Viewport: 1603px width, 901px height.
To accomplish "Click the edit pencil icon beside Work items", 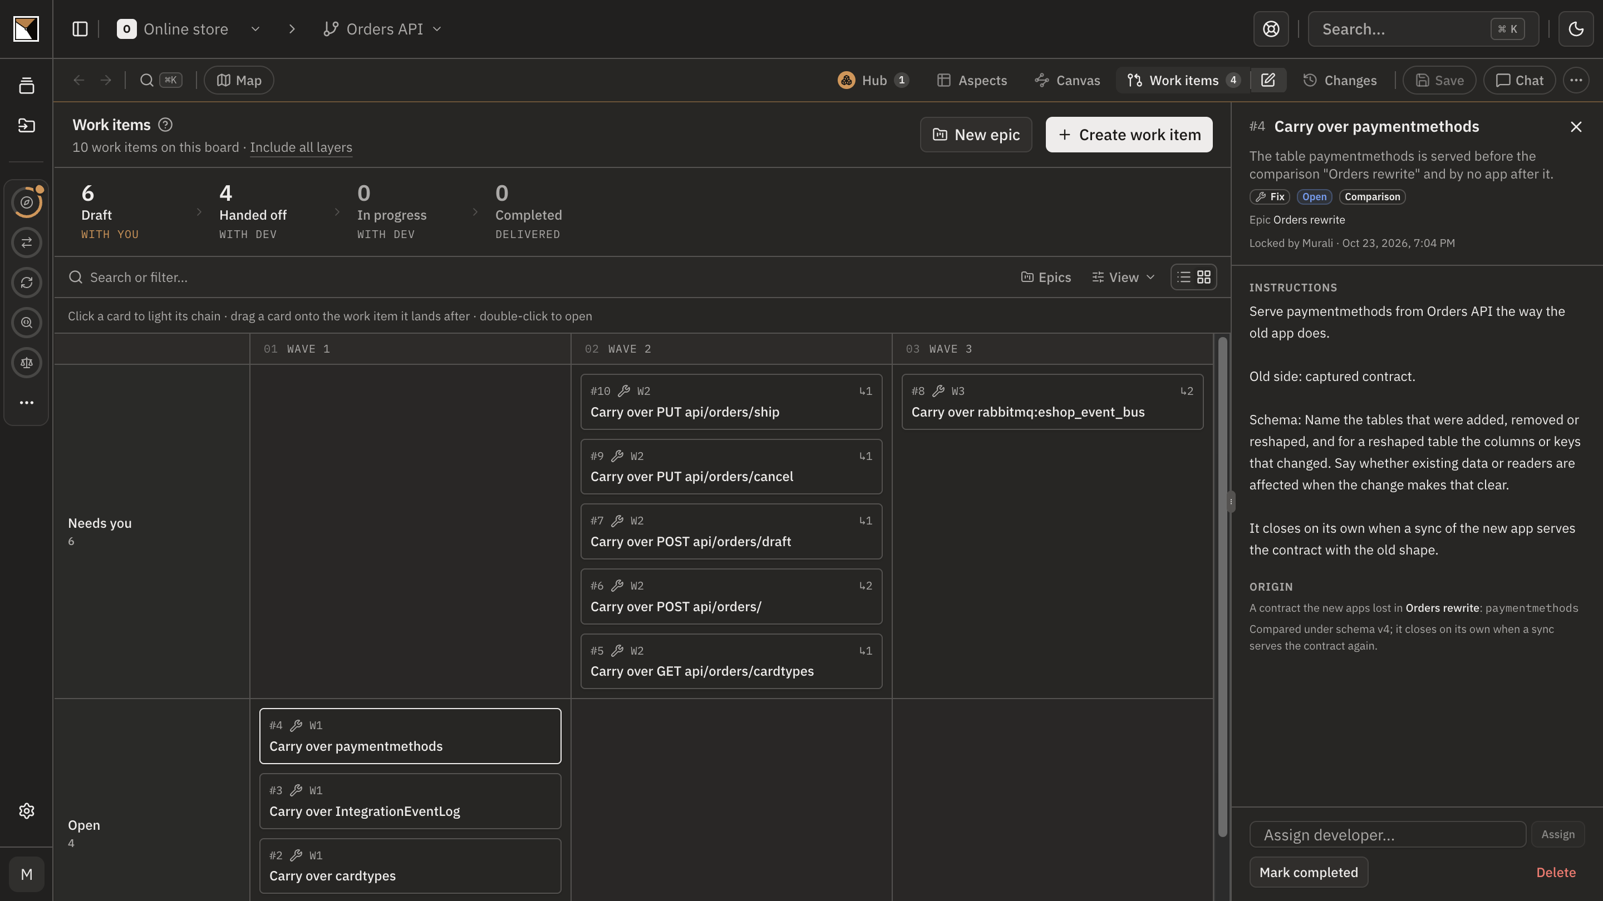I will click(1268, 80).
